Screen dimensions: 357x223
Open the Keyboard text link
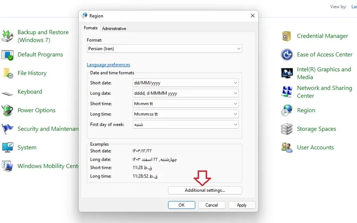tap(30, 92)
